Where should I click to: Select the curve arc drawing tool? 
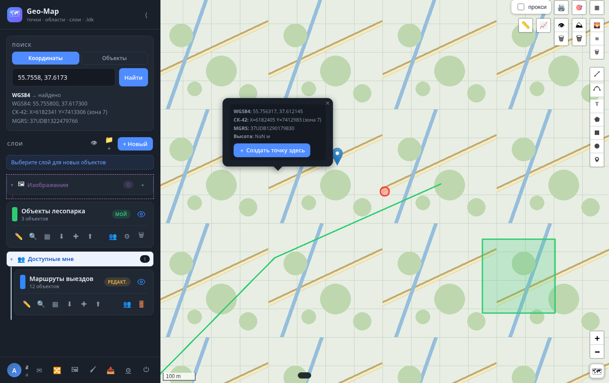tap(597, 89)
